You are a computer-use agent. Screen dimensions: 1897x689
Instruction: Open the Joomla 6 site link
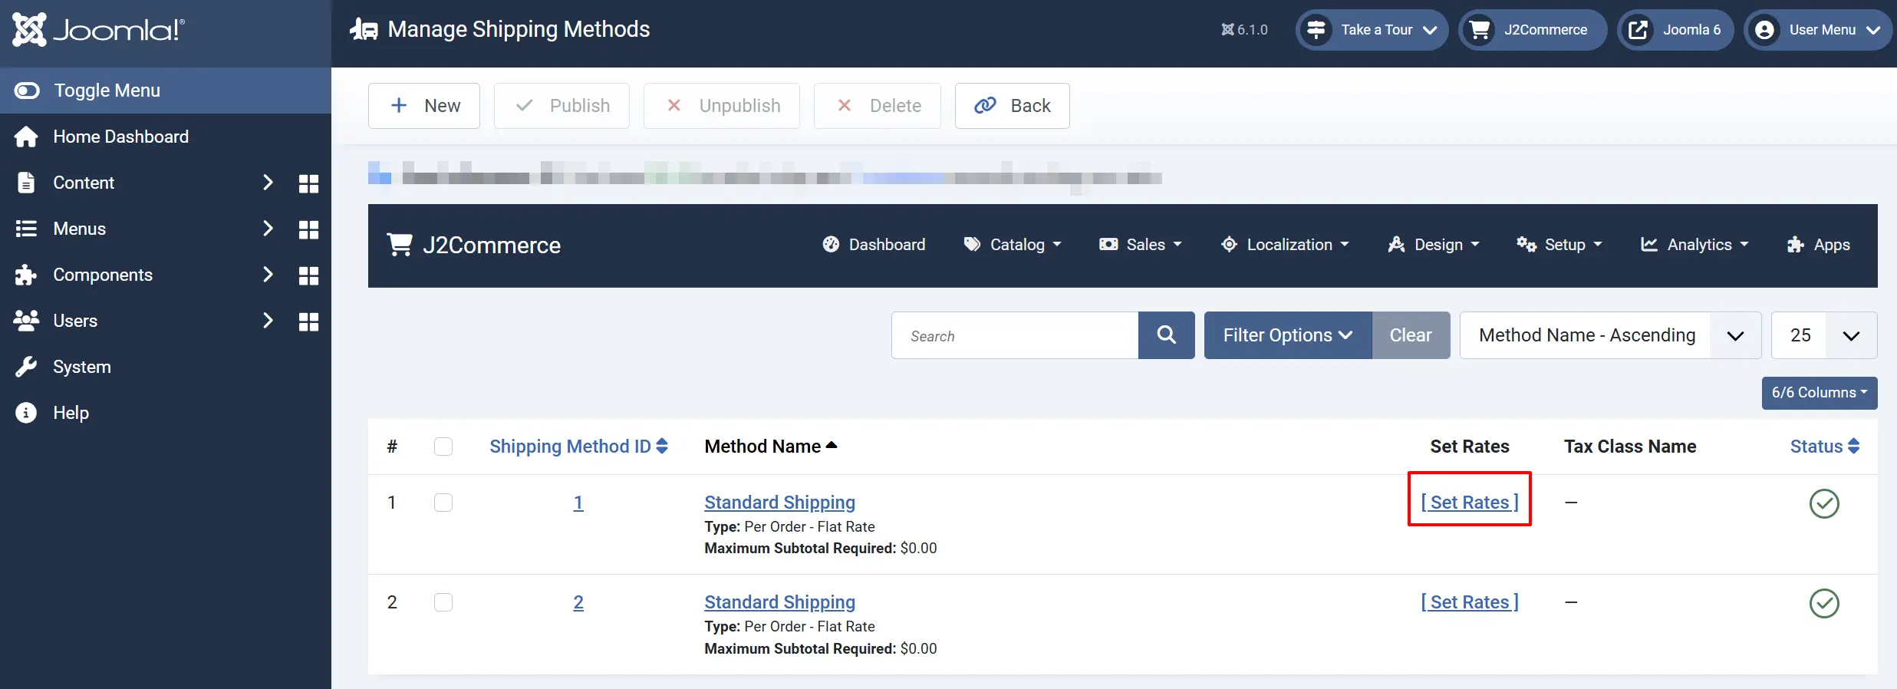[1675, 30]
